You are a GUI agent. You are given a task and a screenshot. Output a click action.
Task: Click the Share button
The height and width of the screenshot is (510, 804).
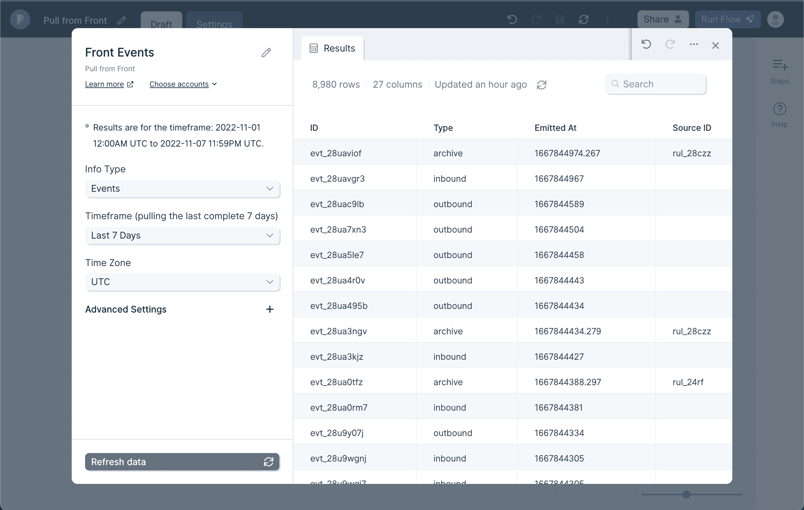[x=663, y=19]
